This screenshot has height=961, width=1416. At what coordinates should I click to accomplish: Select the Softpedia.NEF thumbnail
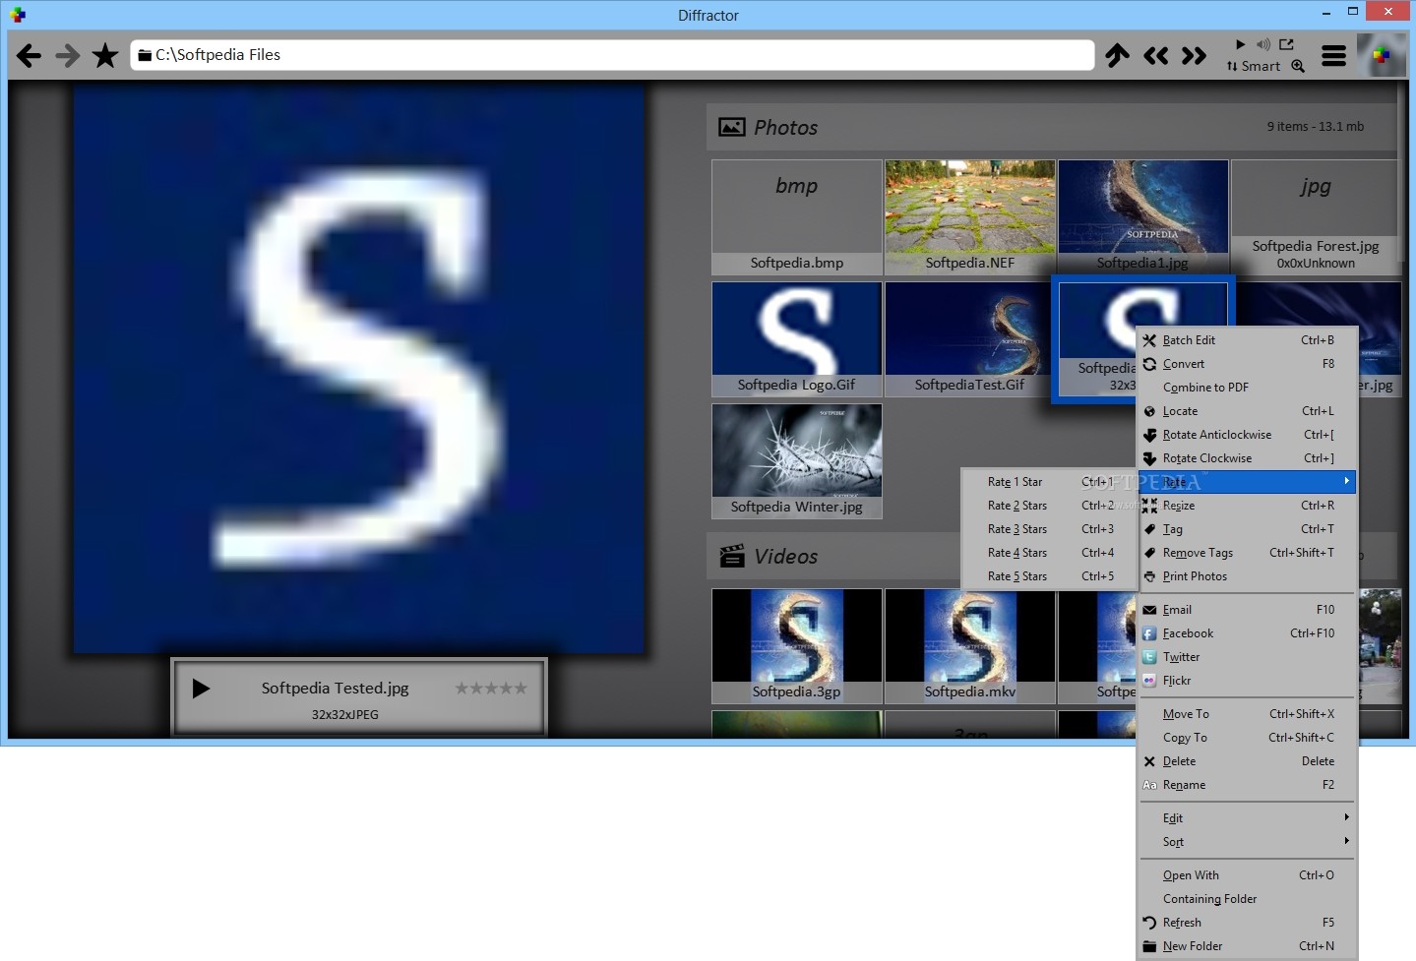pyautogui.click(x=969, y=217)
